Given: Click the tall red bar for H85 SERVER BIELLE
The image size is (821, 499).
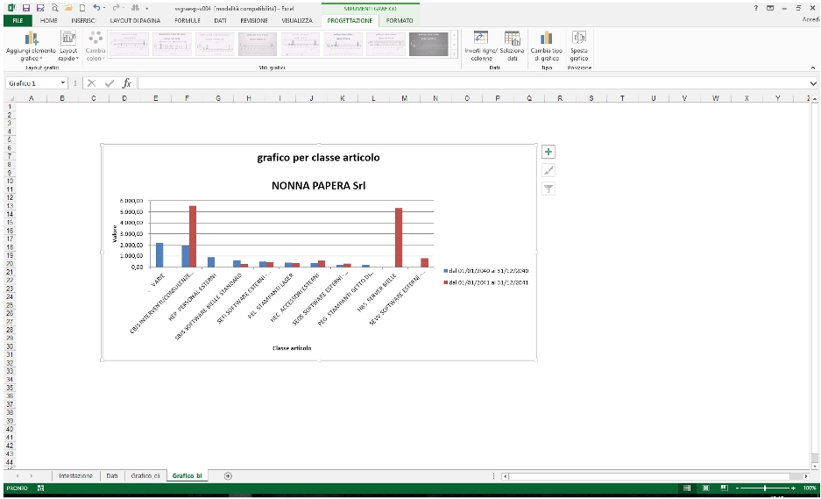Looking at the screenshot, I should click(399, 238).
